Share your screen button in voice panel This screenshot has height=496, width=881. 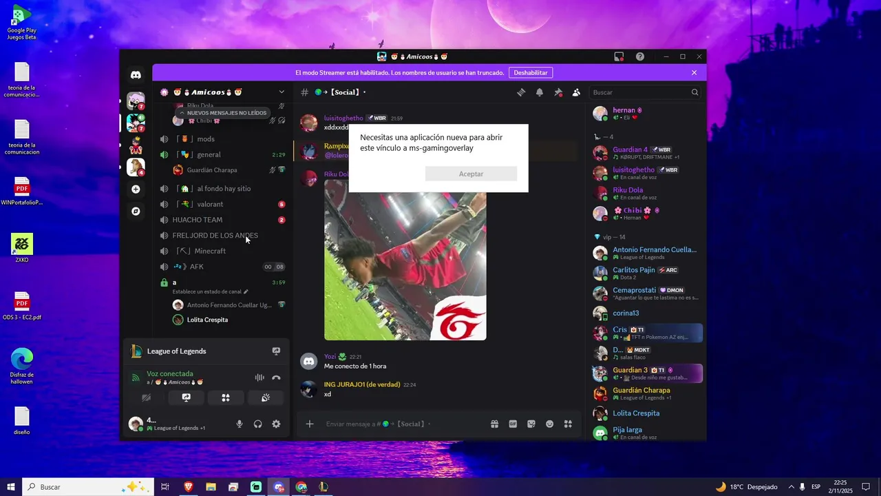[x=186, y=397]
